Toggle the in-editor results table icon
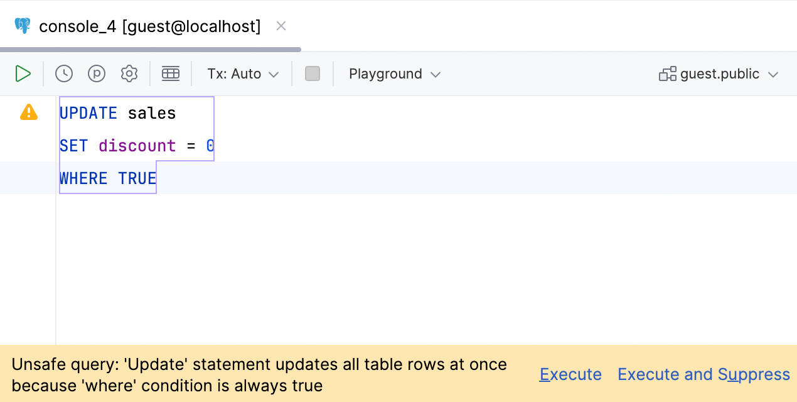The image size is (797, 402). tap(171, 74)
